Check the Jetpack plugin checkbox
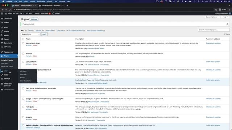The width and height of the screenshot is (232, 130). pos(23,117)
